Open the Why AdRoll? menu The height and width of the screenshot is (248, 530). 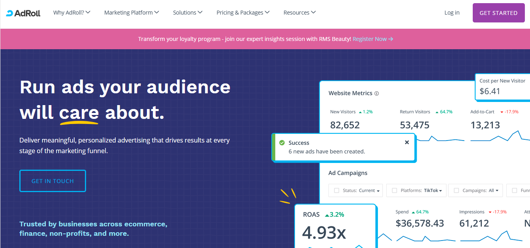pyautogui.click(x=72, y=13)
